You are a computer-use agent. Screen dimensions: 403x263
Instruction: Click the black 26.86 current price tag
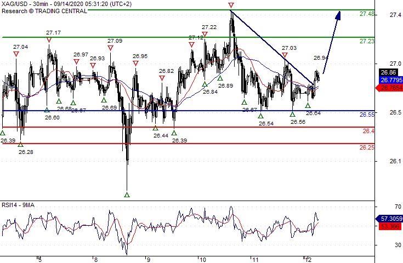point(388,72)
